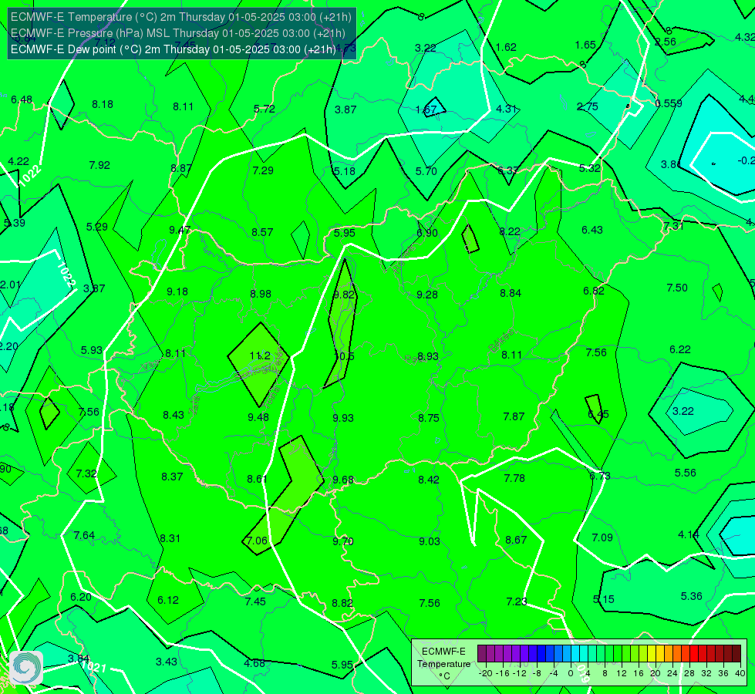Screen dimensions: 755x694
Task: Click the 8.98 temperature value
Action: point(261,294)
